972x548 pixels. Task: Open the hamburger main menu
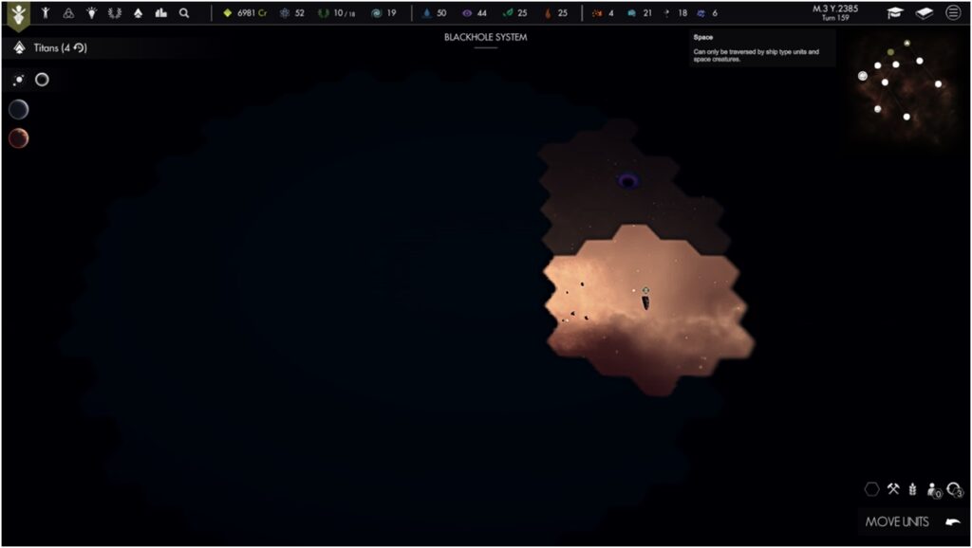pos(953,13)
